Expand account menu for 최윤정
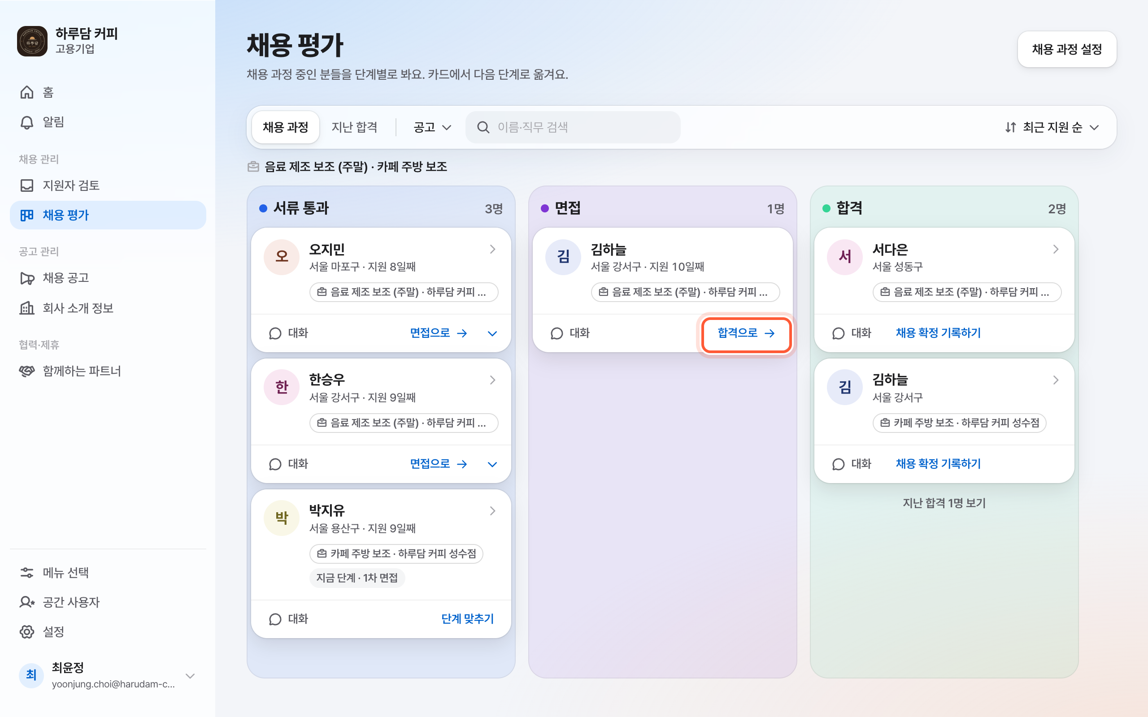Image resolution: width=1148 pixels, height=717 pixels. coord(190,676)
